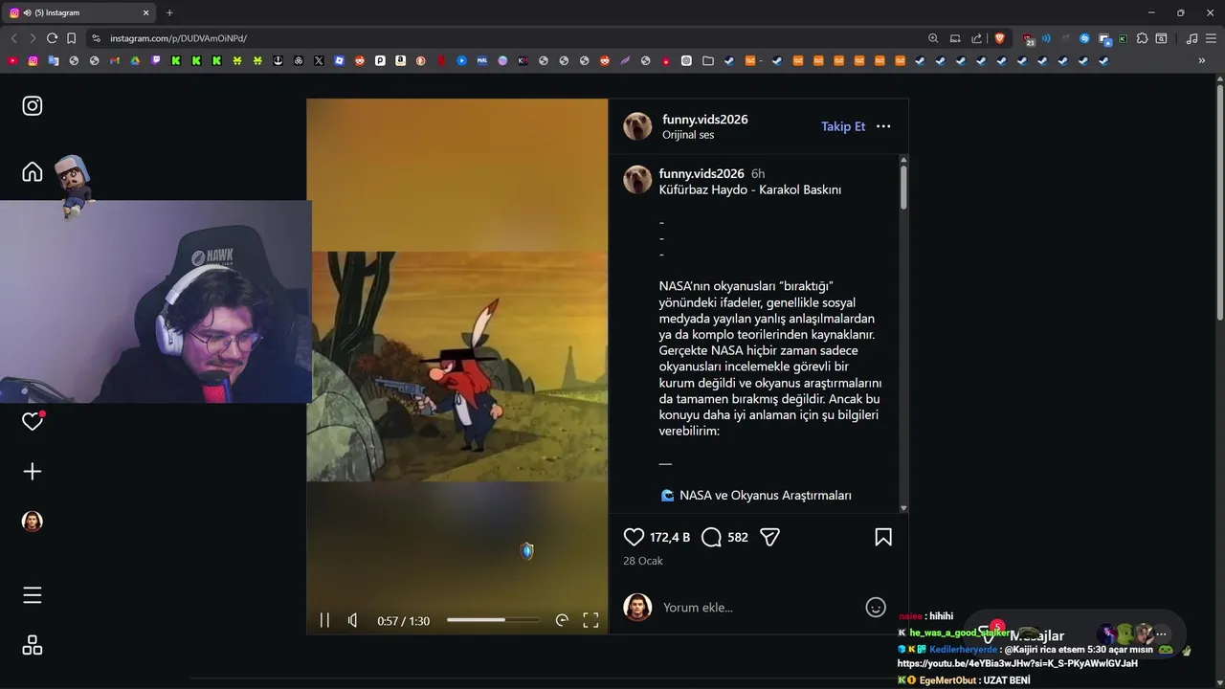Open the caption author funny.vids2026 link
Image resolution: width=1225 pixels, height=689 pixels.
[x=702, y=174]
